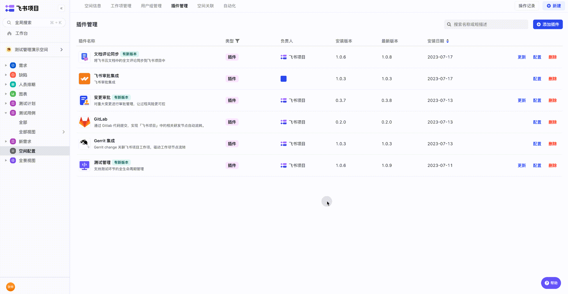
Task: Expand the 人员排期 tree node
Action: [x=6, y=85]
